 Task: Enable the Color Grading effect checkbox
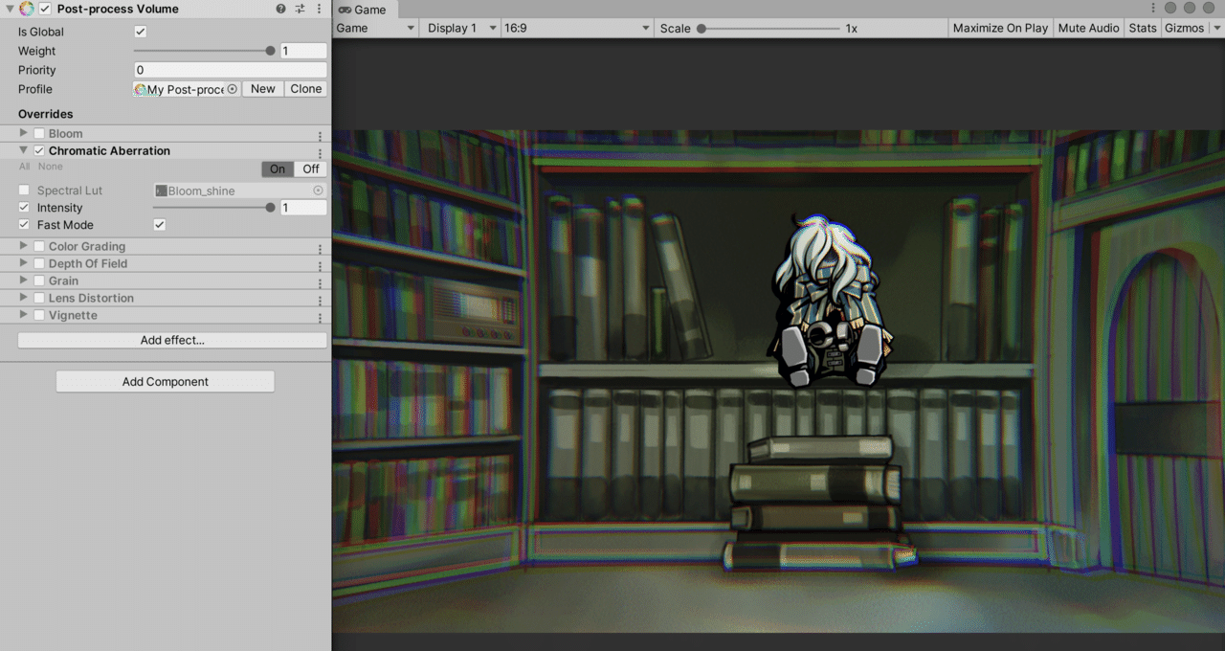tap(39, 246)
